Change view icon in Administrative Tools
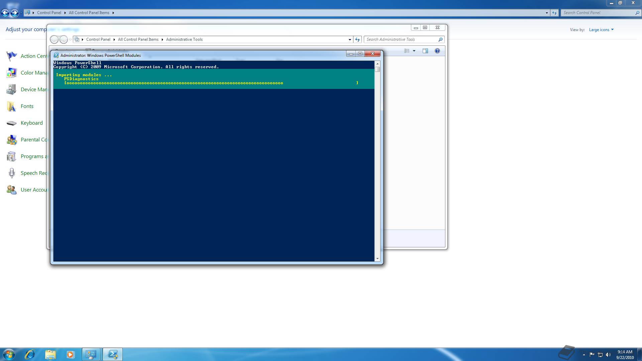642x361 pixels. tap(407, 51)
